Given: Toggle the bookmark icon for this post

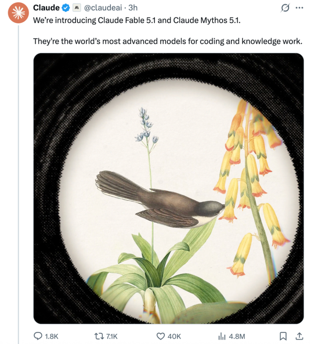Looking at the screenshot, I should click(283, 336).
